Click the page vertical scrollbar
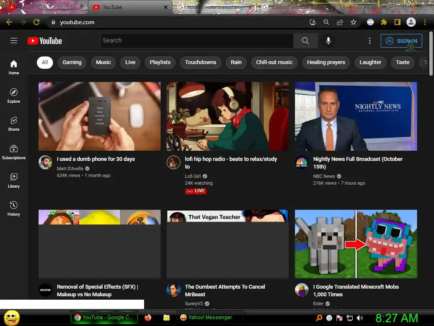The width and height of the screenshot is (434, 326). coord(431,53)
